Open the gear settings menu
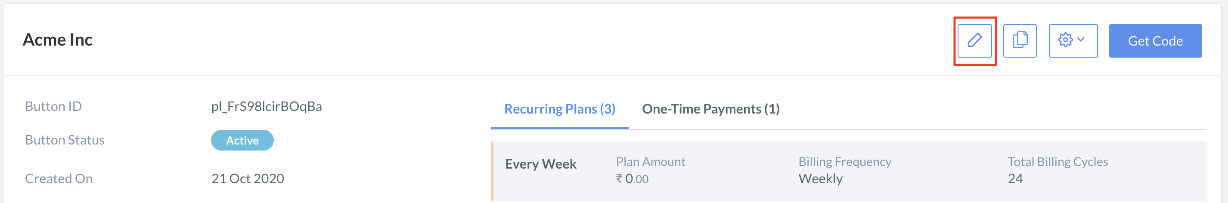Viewport: 1228px width, 203px height. [x=1073, y=40]
